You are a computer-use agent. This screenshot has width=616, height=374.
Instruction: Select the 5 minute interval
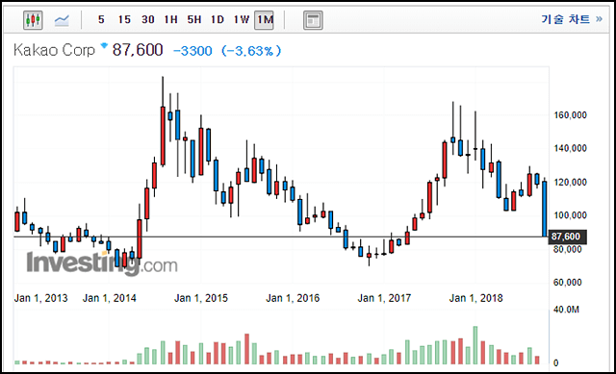click(101, 19)
